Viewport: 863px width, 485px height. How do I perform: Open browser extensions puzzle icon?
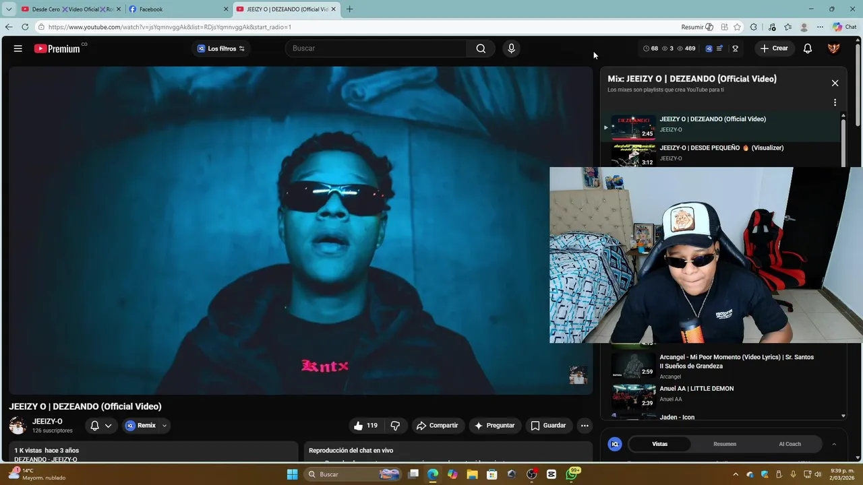point(754,27)
